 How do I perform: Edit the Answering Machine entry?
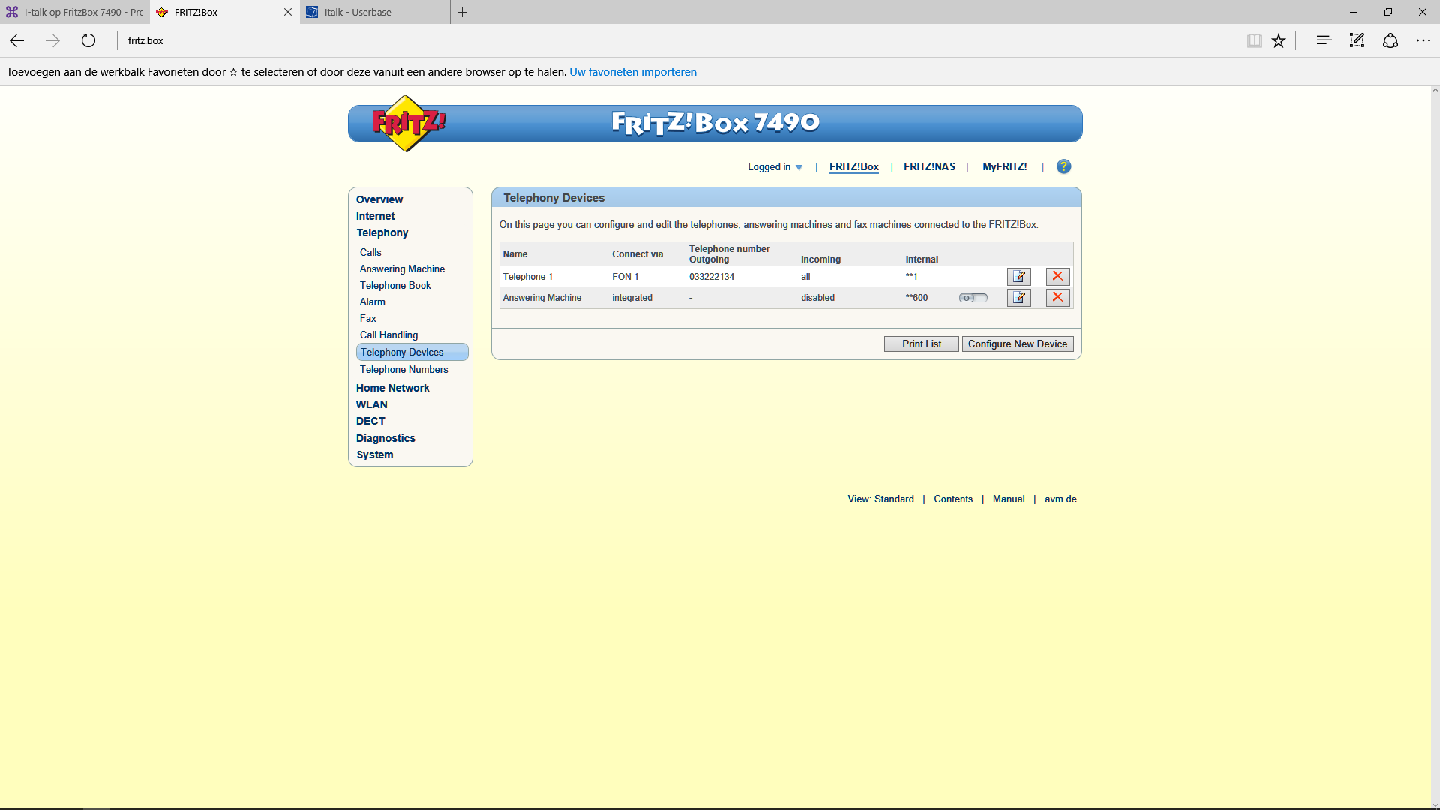click(x=1018, y=298)
